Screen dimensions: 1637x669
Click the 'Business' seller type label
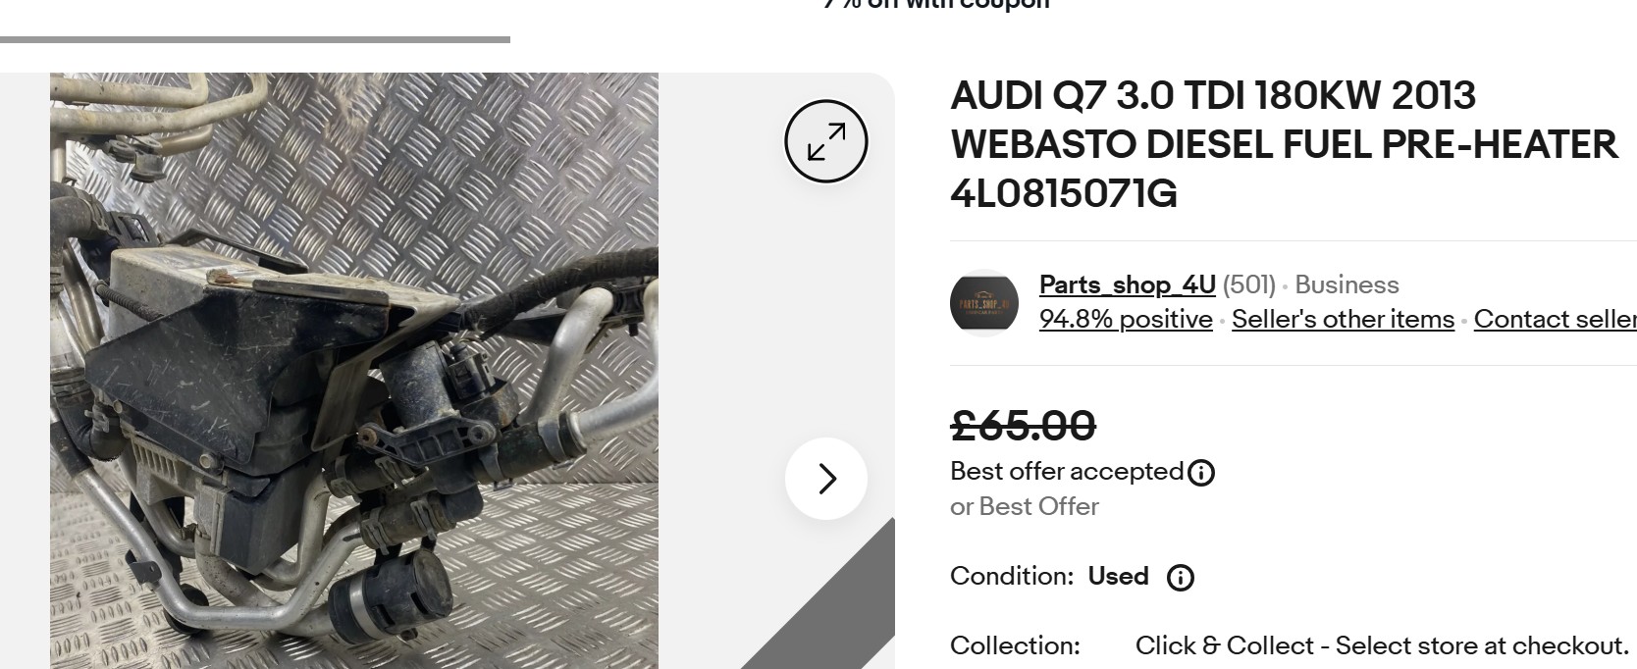click(1347, 284)
